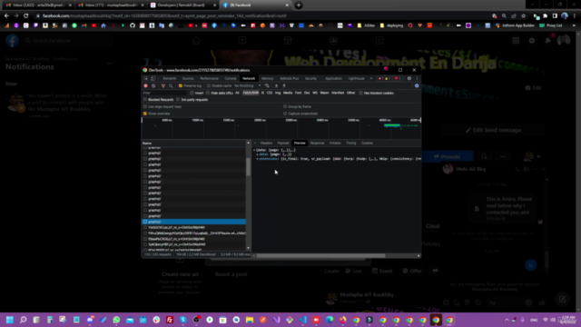581x327 pixels.
Task: Expand the extensions object in Preview
Action: pyautogui.click(x=257, y=159)
